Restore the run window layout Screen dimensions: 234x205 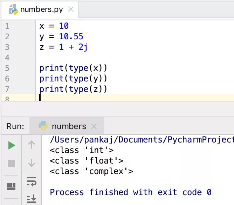[11, 187]
